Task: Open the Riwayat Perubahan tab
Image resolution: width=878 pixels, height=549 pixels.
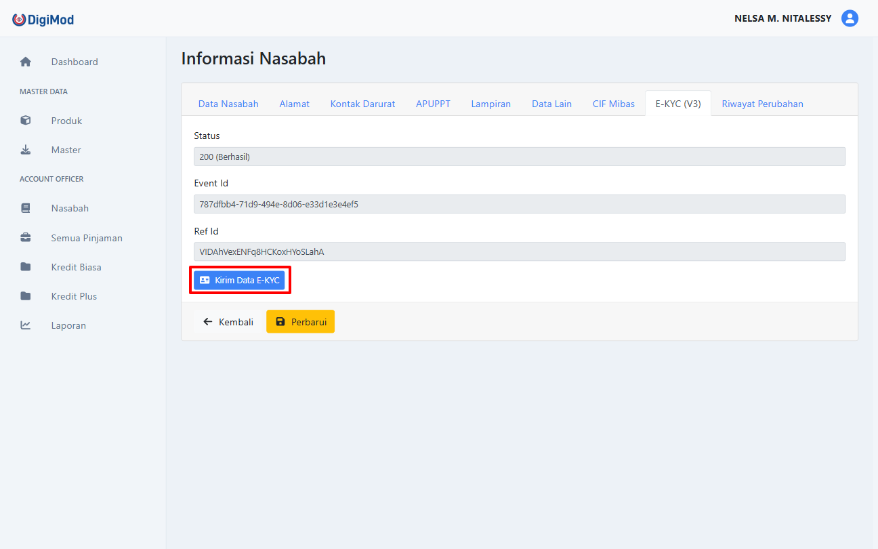Action: 762,104
